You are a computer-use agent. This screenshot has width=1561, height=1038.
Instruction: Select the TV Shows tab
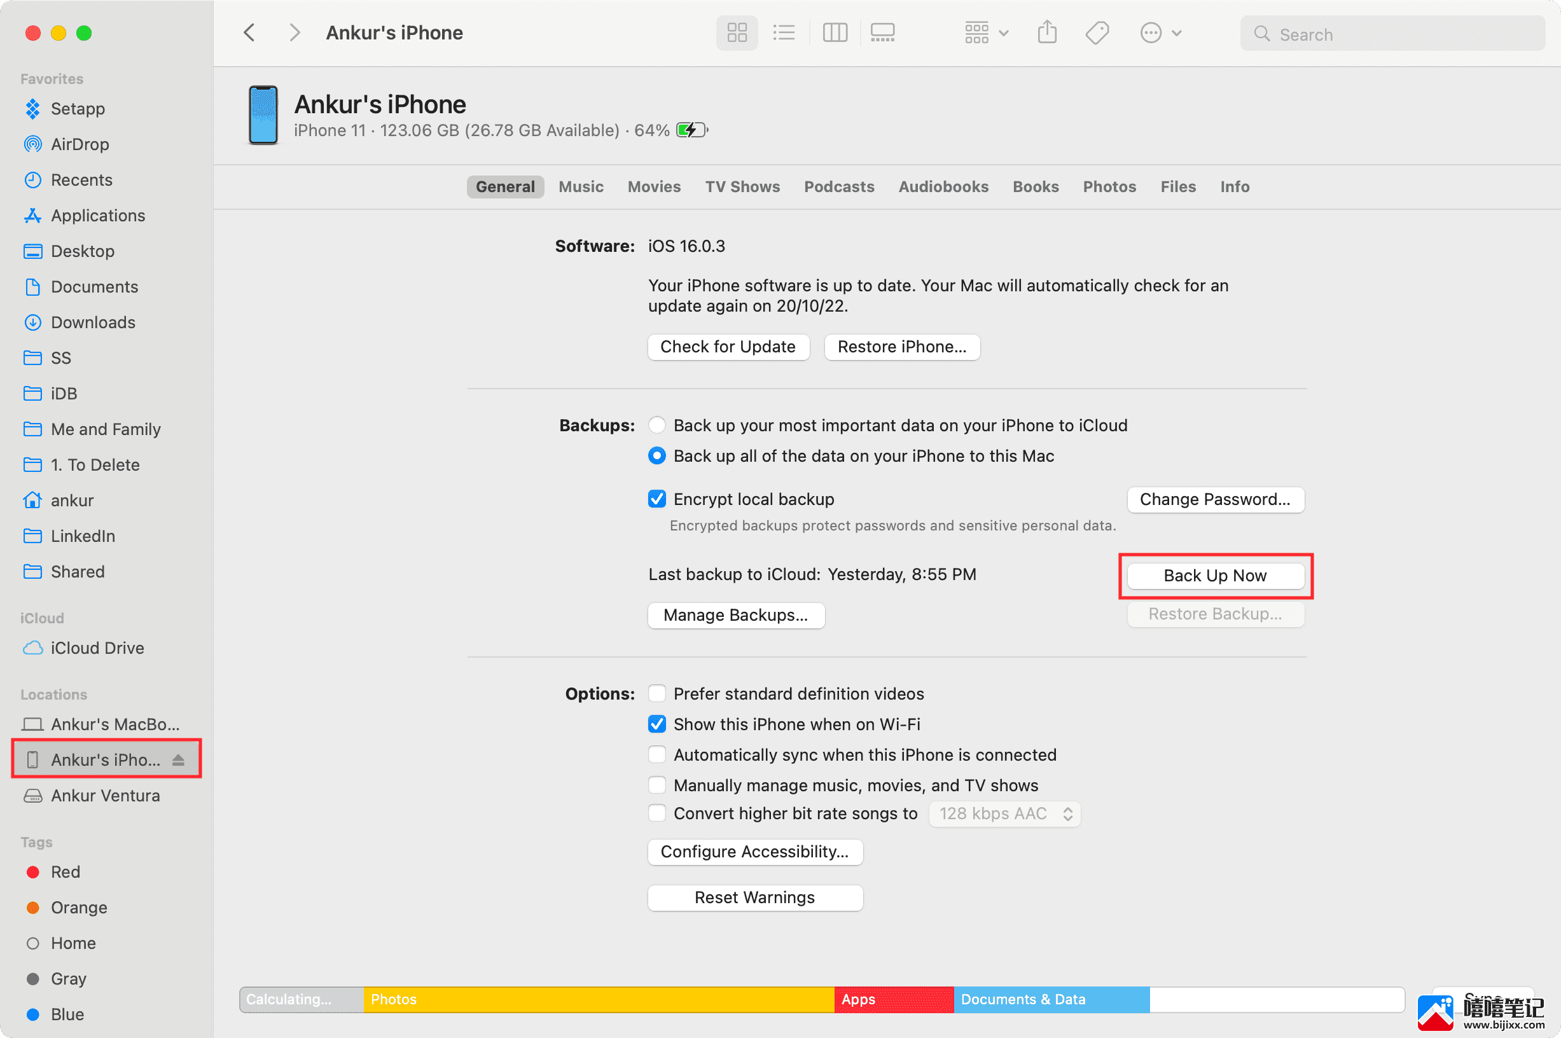741,186
